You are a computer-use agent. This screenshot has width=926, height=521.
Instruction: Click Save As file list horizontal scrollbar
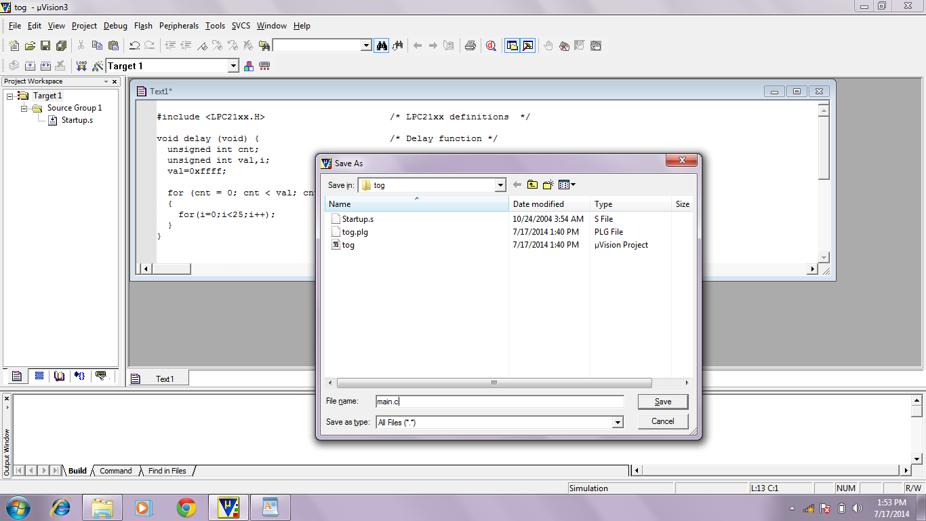pos(494,383)
